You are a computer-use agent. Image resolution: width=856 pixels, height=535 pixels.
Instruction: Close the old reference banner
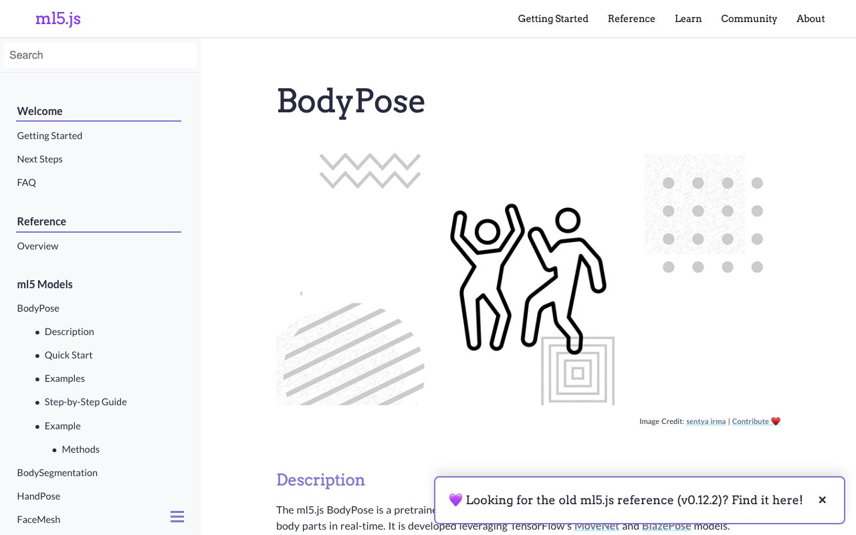[823, 500]
